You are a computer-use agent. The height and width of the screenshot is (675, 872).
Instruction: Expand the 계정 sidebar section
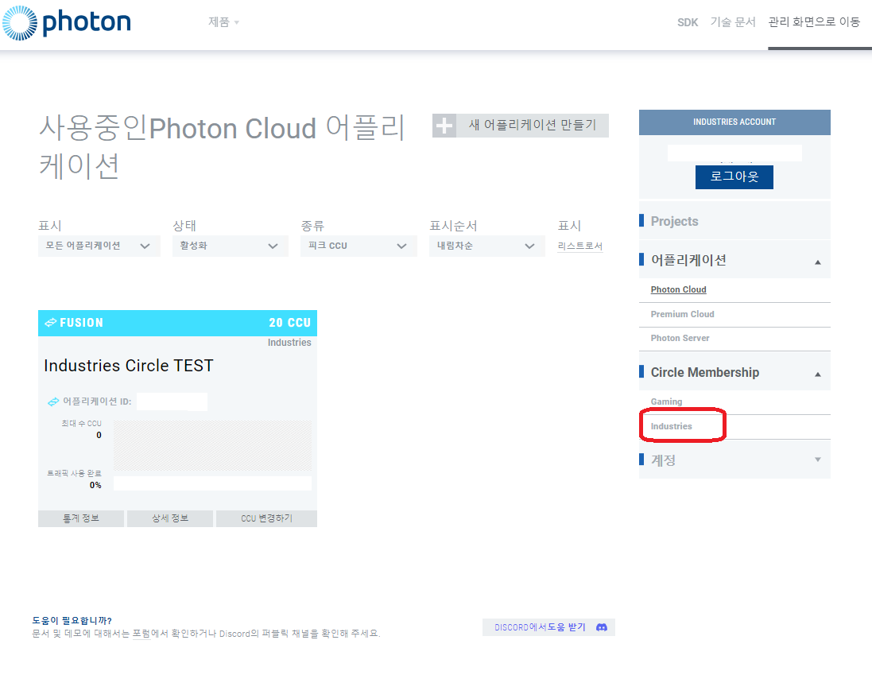tap(817, 460)
